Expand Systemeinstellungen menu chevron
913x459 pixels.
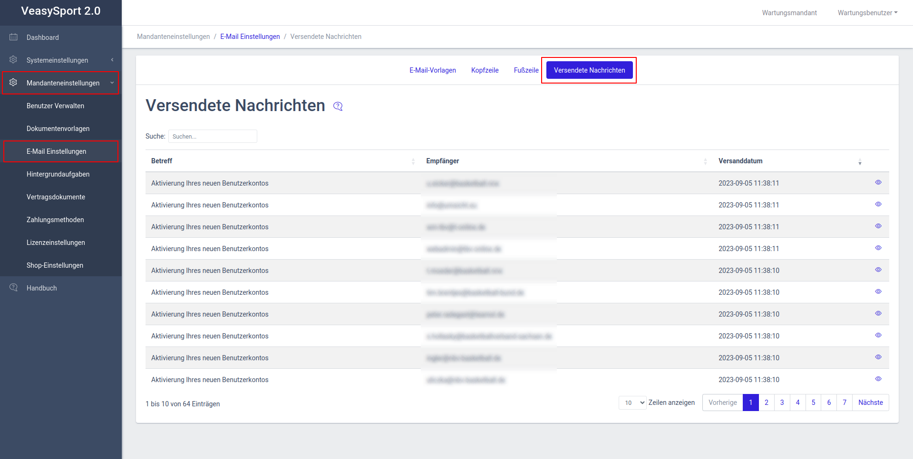112,60
